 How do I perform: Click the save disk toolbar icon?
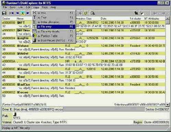[x=4, y=13]
